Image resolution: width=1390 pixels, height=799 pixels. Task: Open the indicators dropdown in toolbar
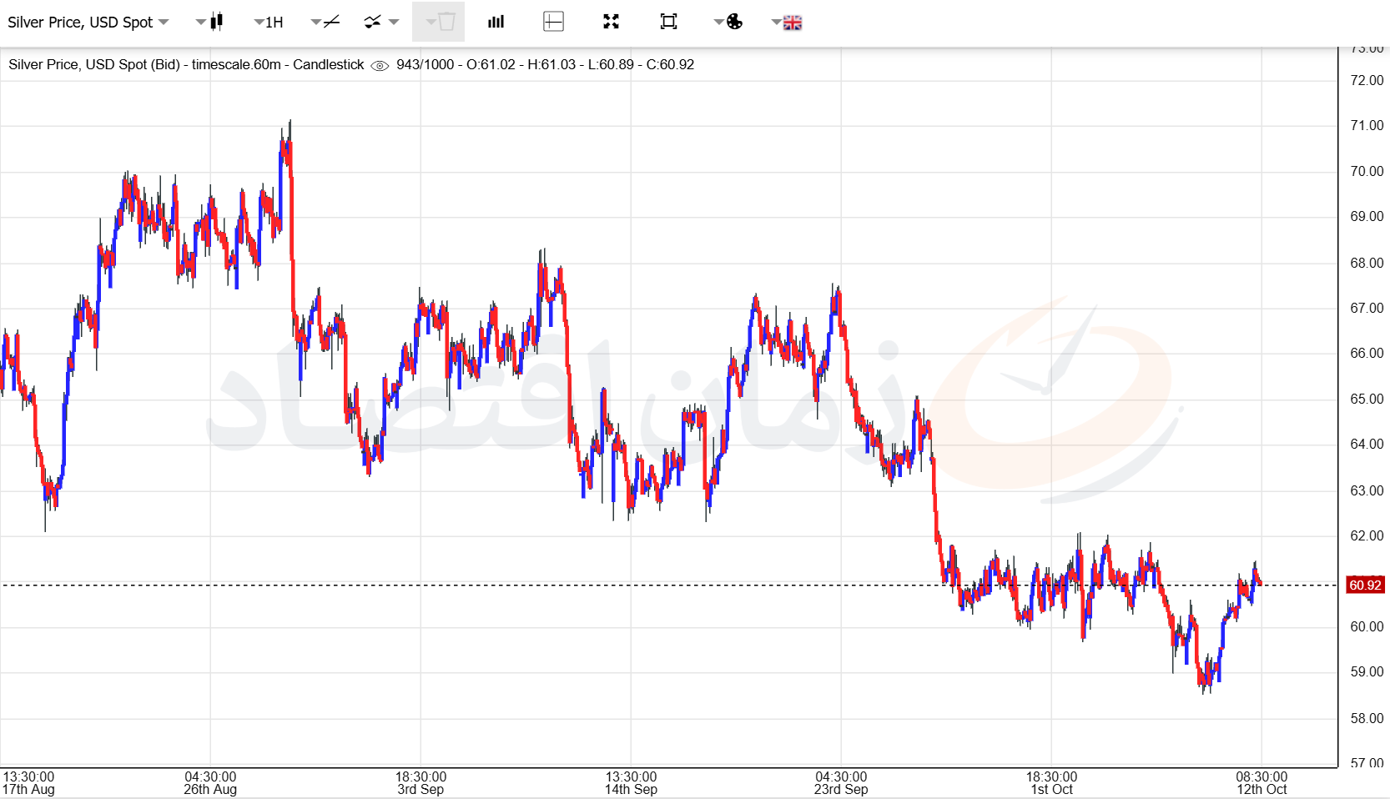point(381,22)
